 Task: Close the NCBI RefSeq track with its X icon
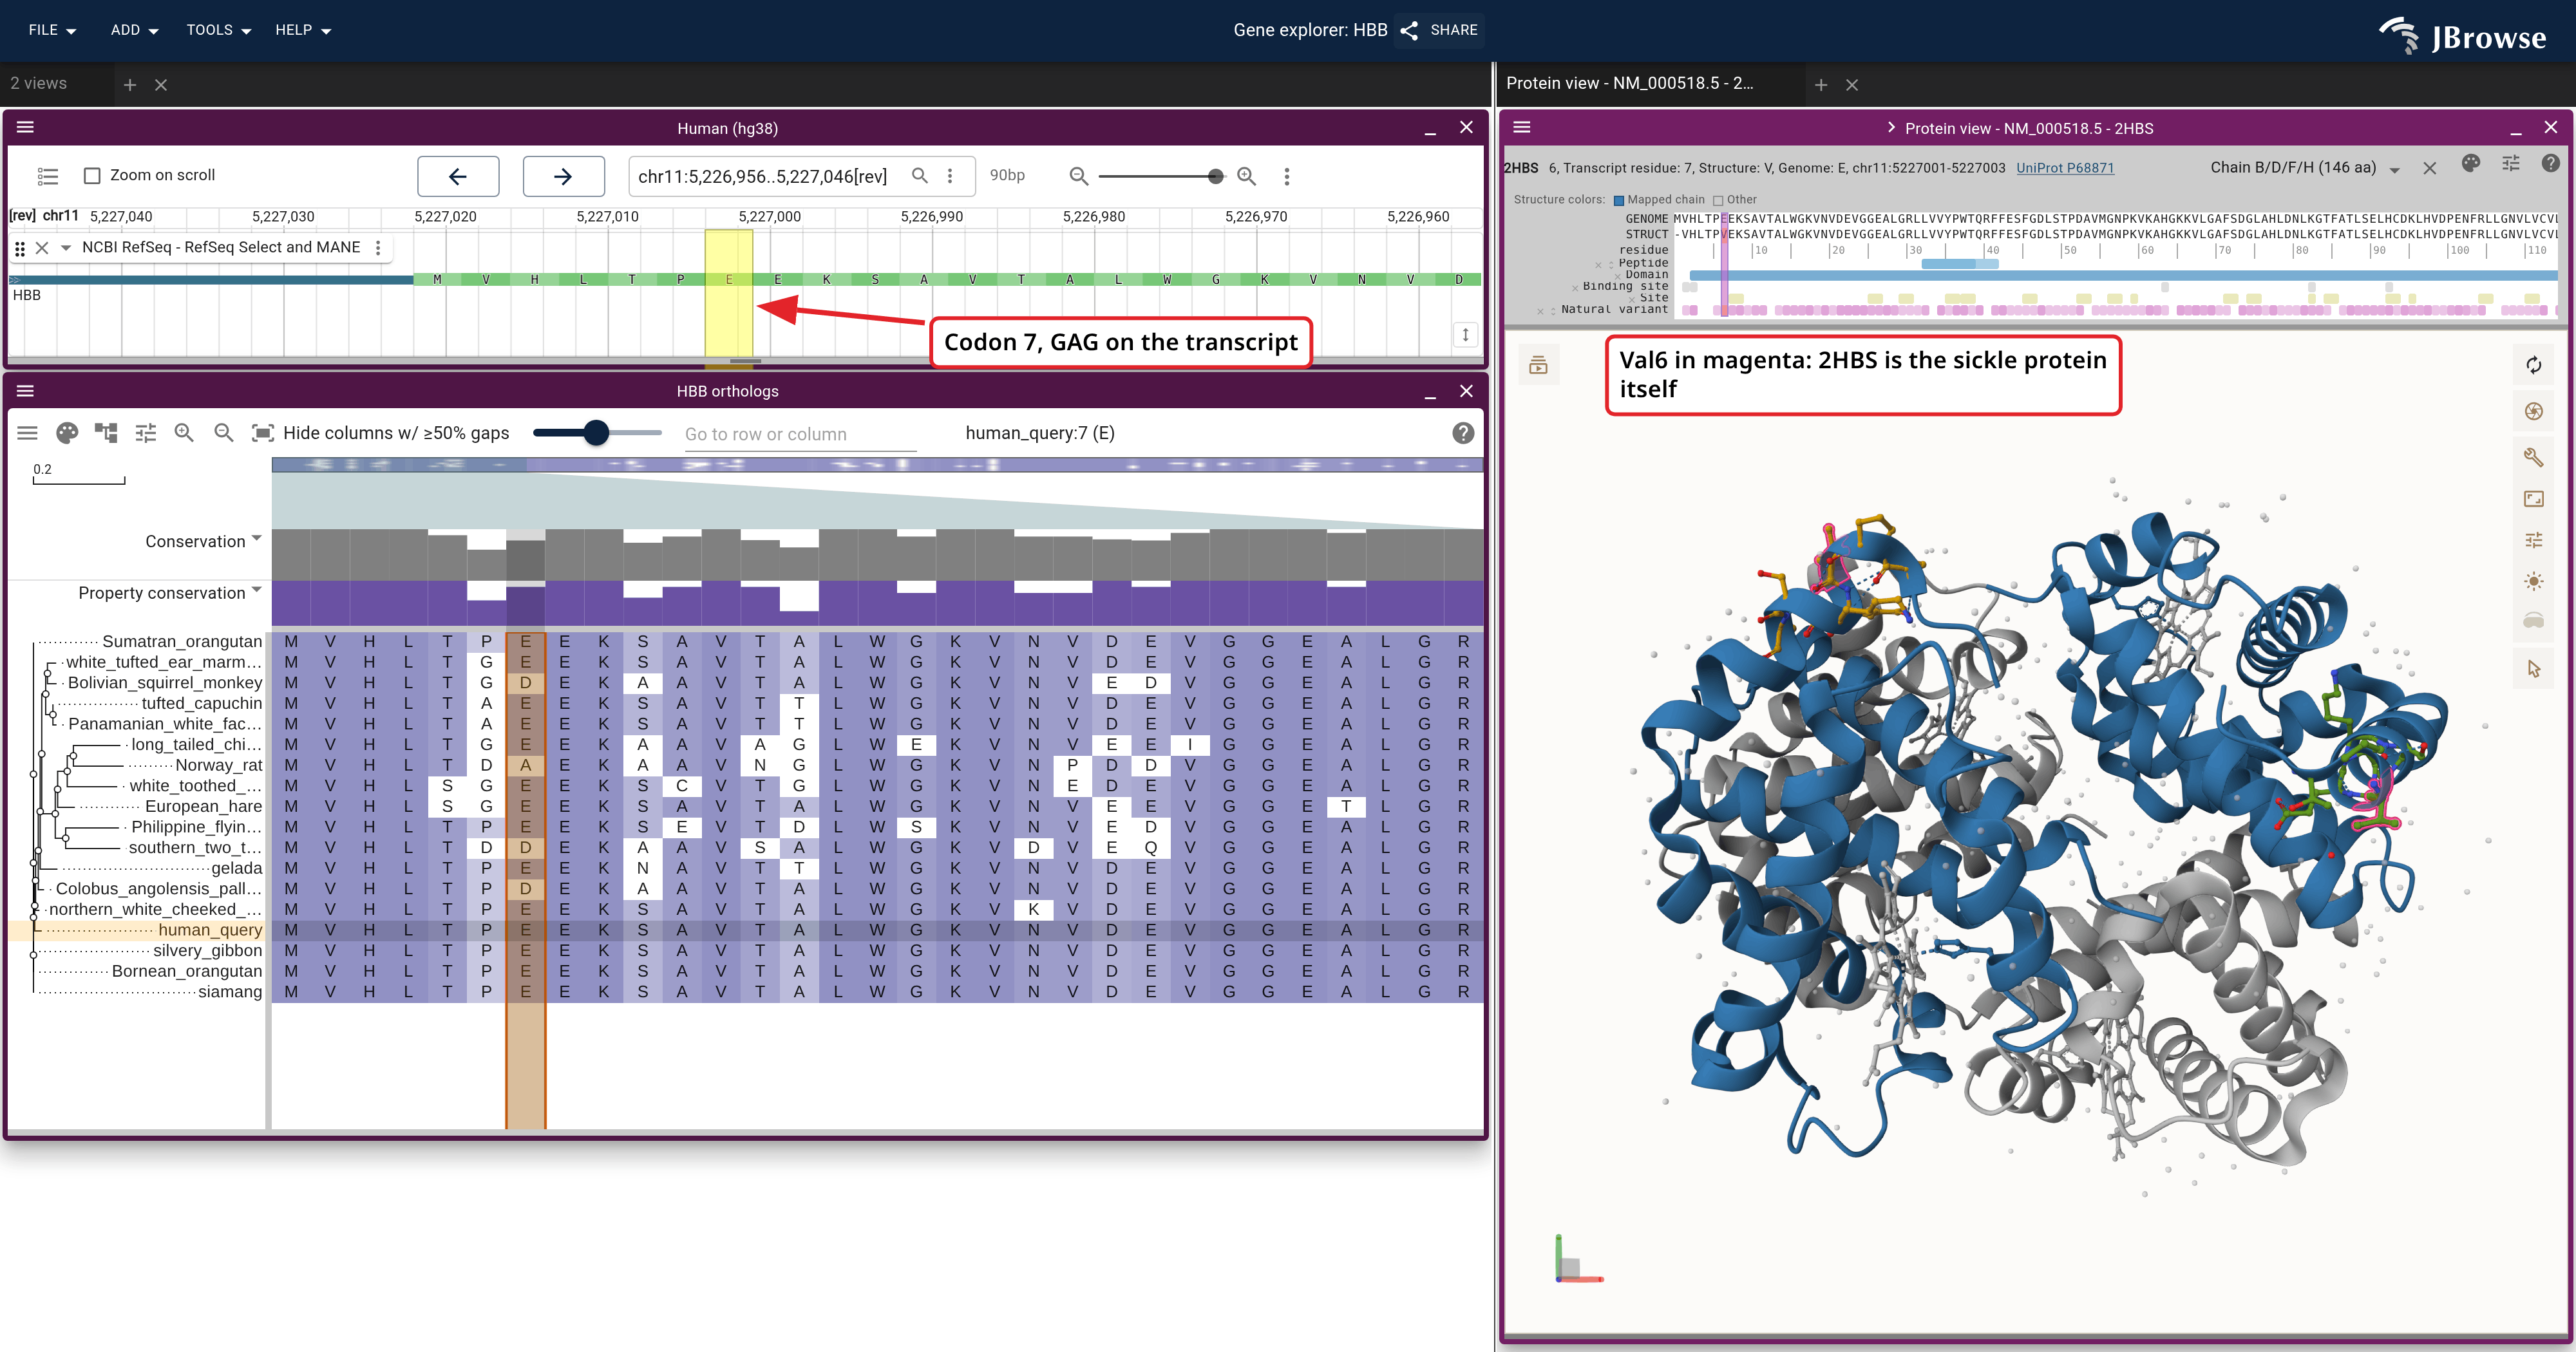tap(42, 247)
